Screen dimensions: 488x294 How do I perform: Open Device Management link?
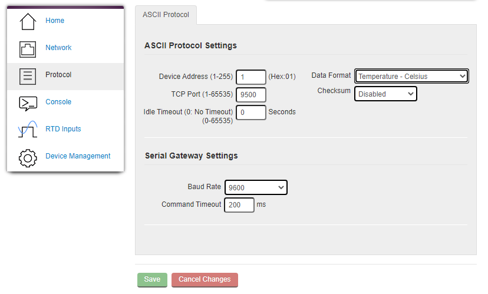click(x=78, y=156)
